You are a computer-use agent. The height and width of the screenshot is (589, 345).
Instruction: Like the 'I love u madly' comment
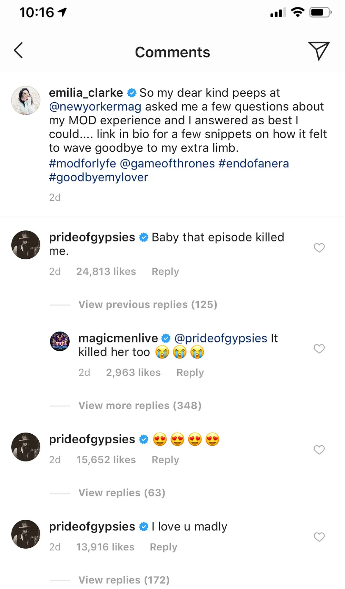pyautogui.click(x=319, y=537)
